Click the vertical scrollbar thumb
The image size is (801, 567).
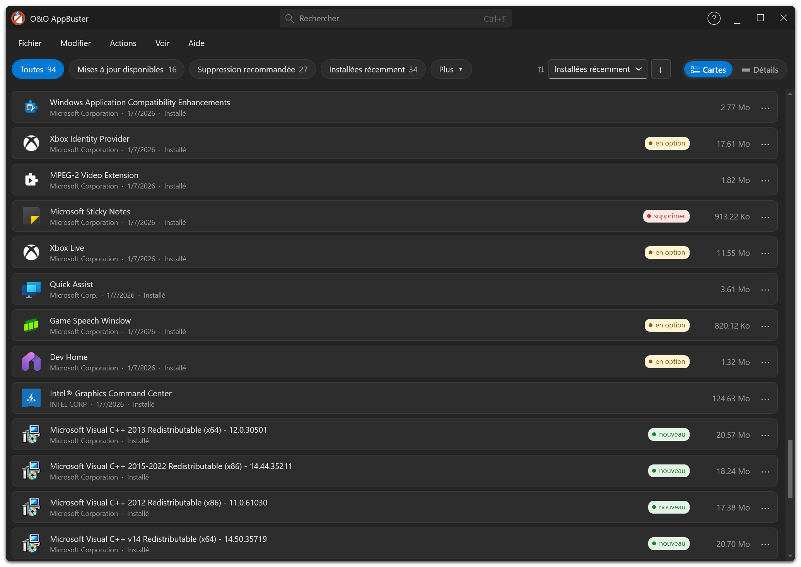790,469
